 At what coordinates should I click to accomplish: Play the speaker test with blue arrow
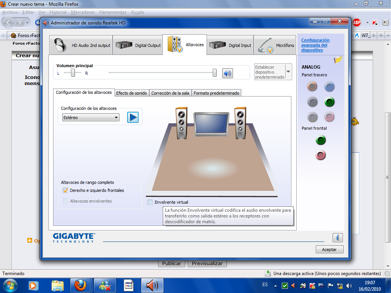click(132, 118)
